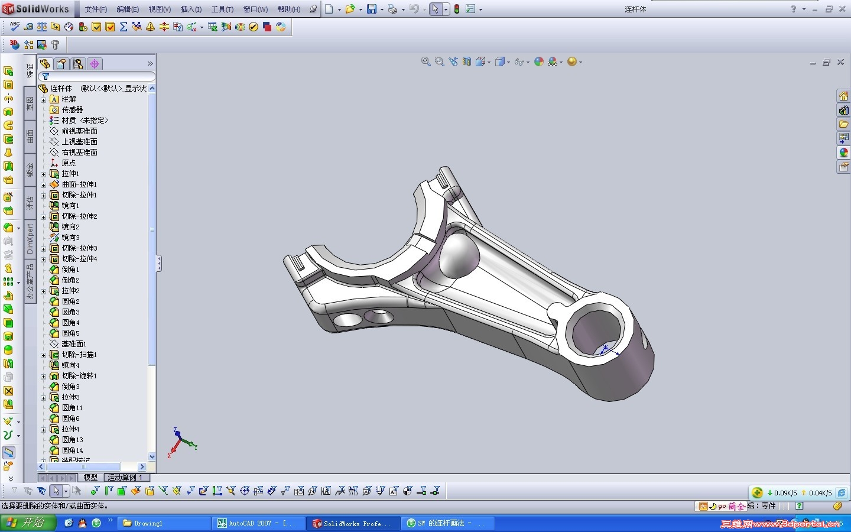This screenshot has height=532, width=851.
Task: Click the Windows 开始 Start button
Action: click(28, 523)
